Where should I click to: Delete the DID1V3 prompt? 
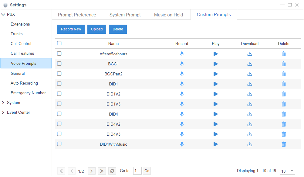pos(284,104)
